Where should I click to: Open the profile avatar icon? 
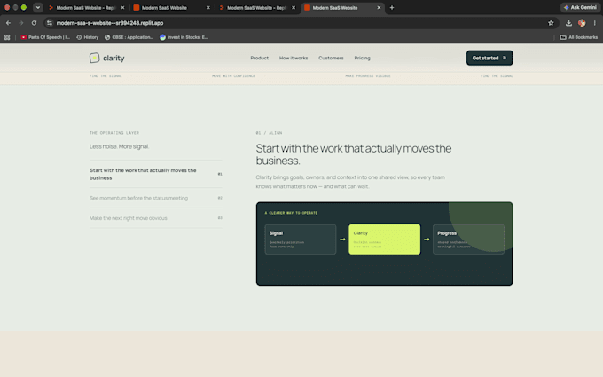[582, 23]
